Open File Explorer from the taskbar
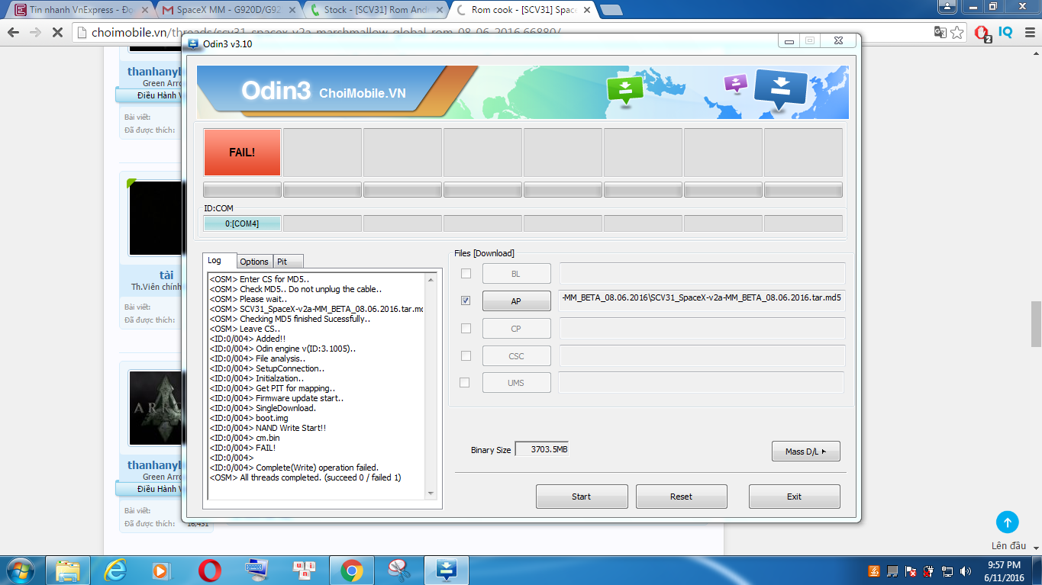Viewport: 1042px width, 585px height. pos(68,571)
